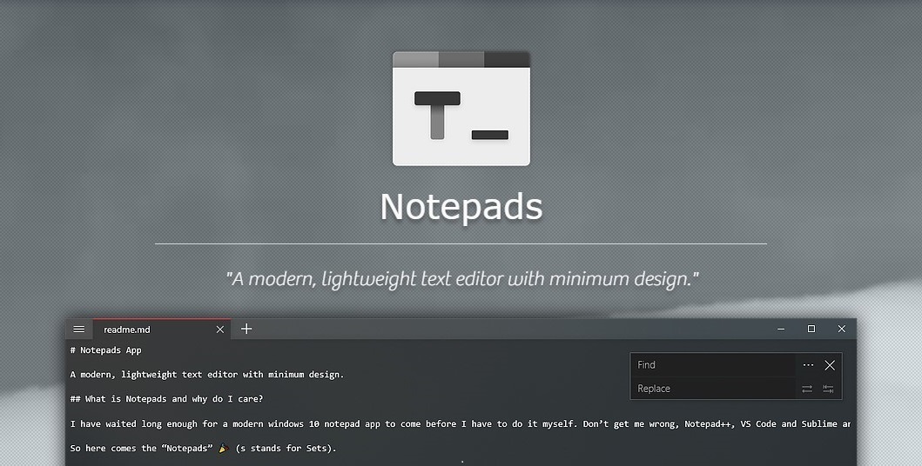Maximize the Notepads window
This screenshot has width=922, height=466.
[811, 329]
